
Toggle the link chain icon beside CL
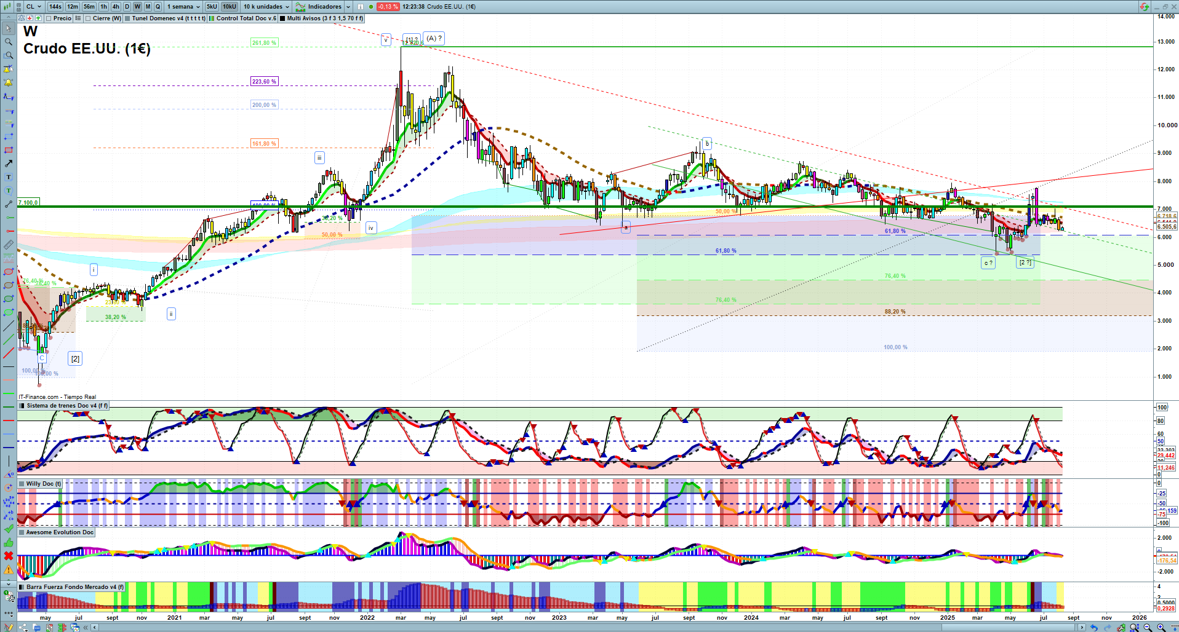pyautogui.click(x=18, y=7)
